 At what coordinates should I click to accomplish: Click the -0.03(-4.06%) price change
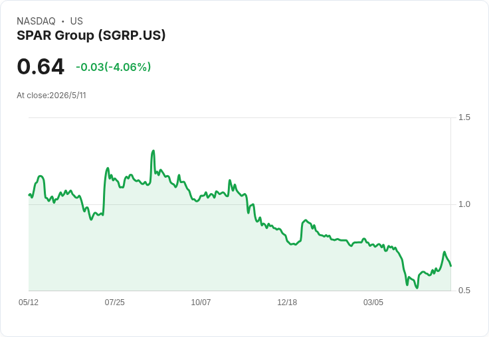click(114, 67)
